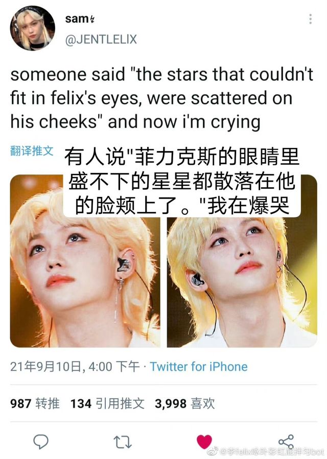Tap the share icon

click(x=286, y=442)
